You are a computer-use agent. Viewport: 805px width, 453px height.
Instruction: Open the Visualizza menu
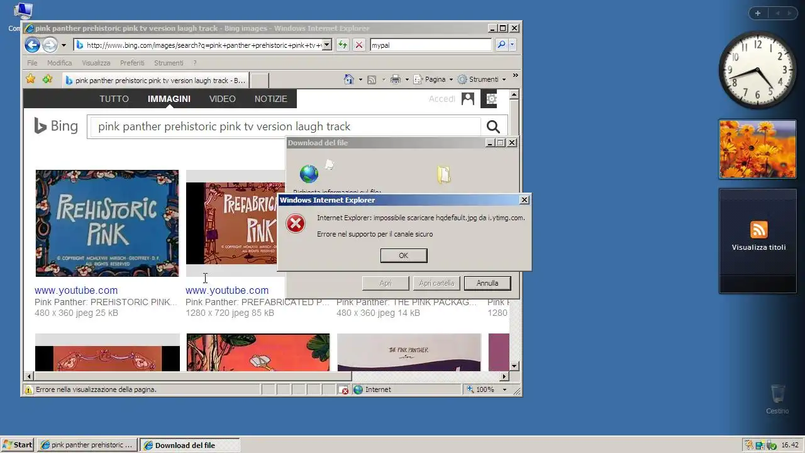pyautogui.click(x=96, y=63)
